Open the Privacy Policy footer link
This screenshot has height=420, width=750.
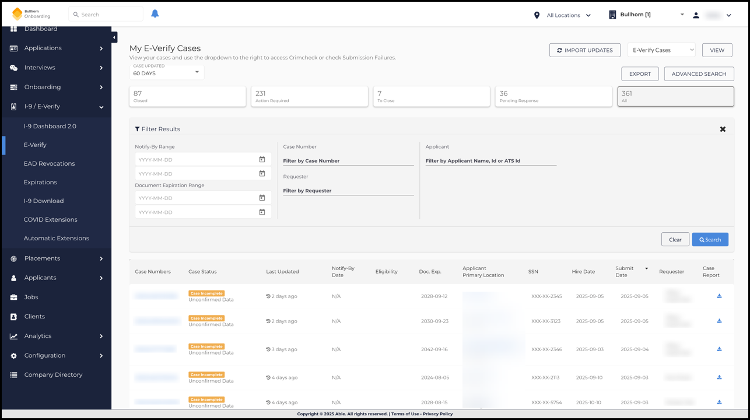[437, 414]
